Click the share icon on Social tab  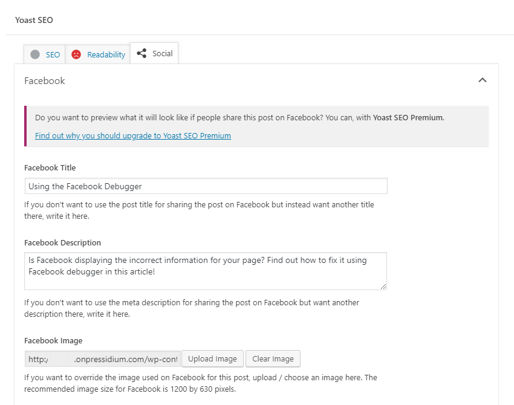point(142,53)
